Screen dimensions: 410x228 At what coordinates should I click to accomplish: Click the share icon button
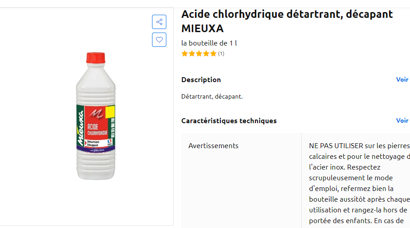tap(159, 22)
